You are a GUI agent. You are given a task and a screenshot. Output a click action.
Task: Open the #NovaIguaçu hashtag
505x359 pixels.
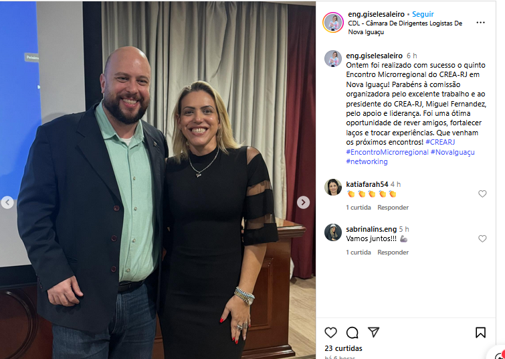453,152
